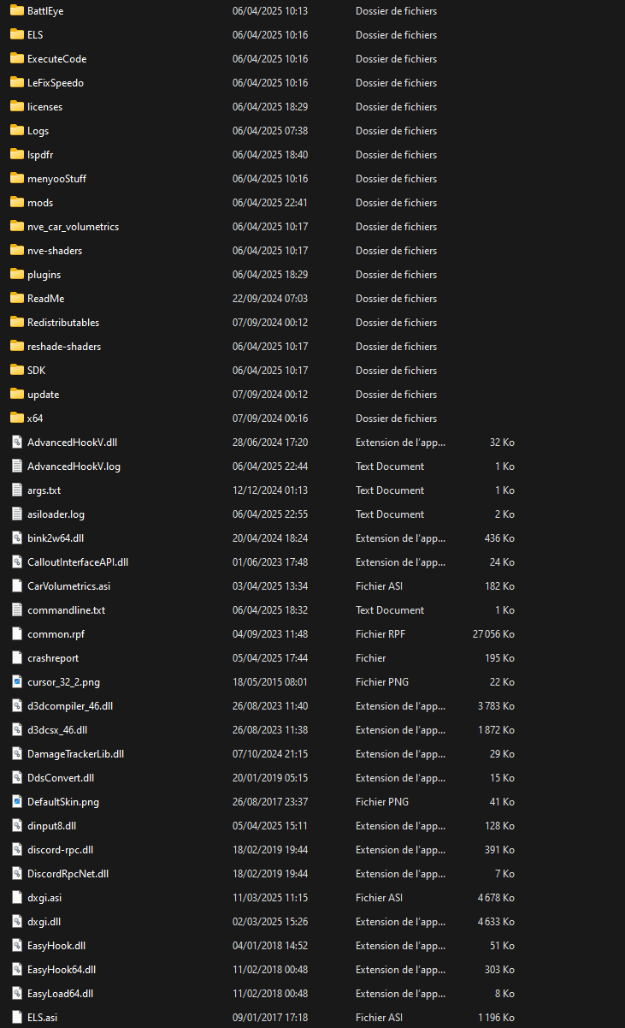Click the bink2w64.dll file icon
This screenshot has width=625, height=1028.
17,538
